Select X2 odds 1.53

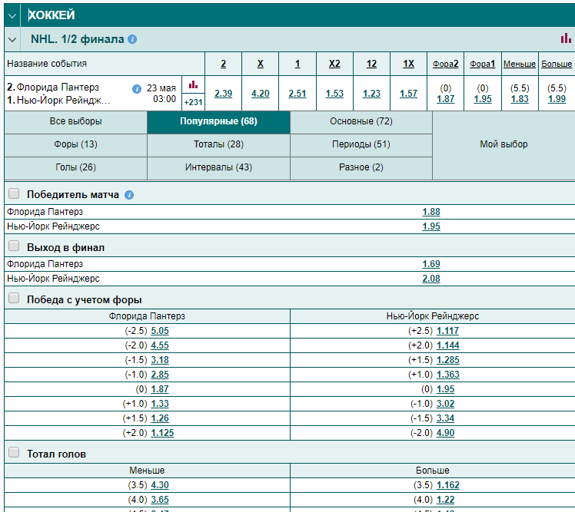point(334,94)
